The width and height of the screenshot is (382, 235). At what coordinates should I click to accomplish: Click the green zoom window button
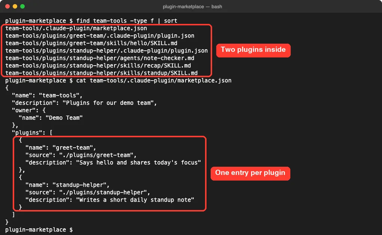(x=22, y=7)
